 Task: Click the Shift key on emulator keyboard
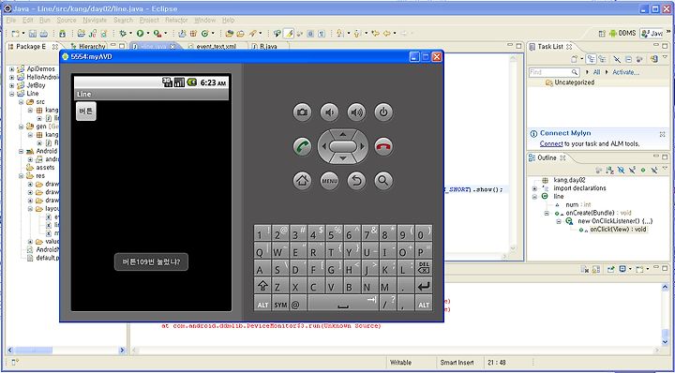[x=262, y=286]
